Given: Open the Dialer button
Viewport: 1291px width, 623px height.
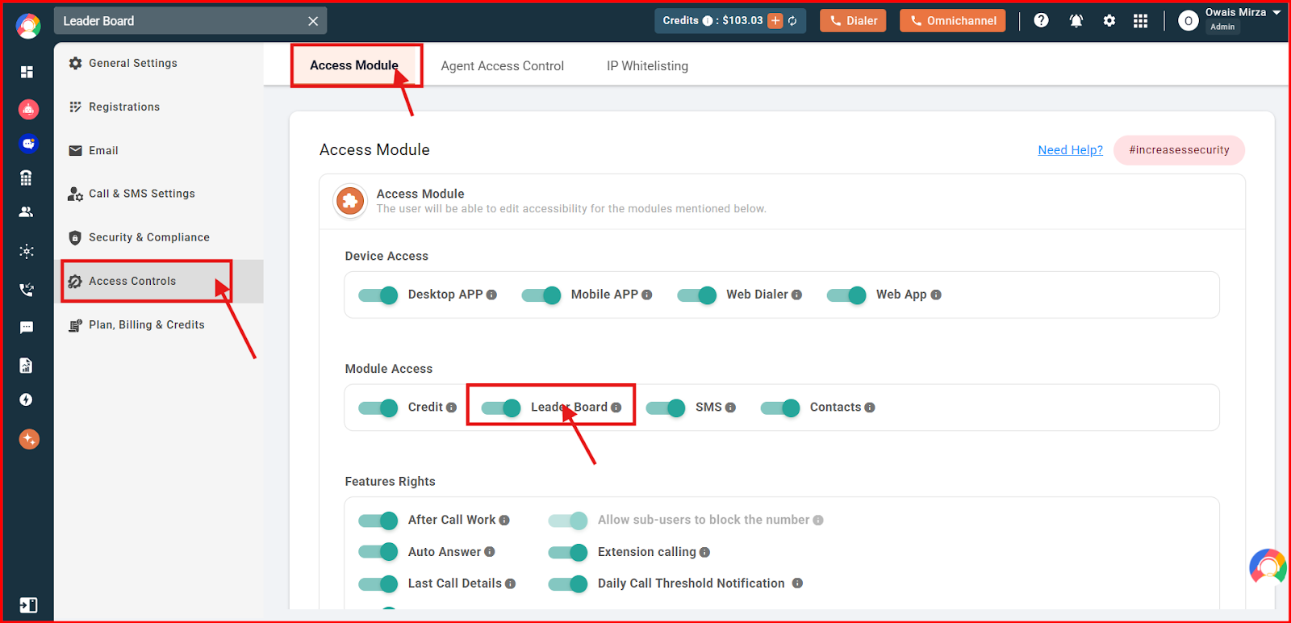Looking at the screenshot, I should pos(853,21).
